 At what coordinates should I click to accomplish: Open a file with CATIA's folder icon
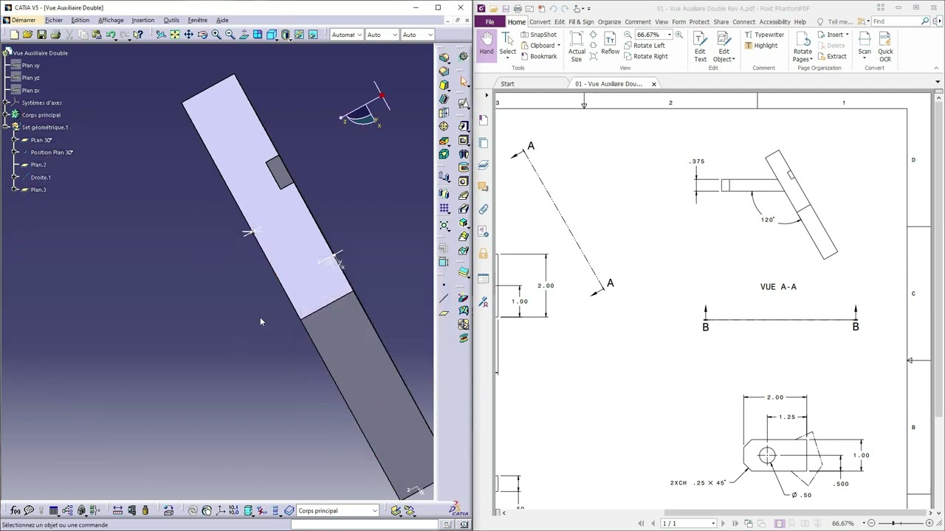[28, 35]
